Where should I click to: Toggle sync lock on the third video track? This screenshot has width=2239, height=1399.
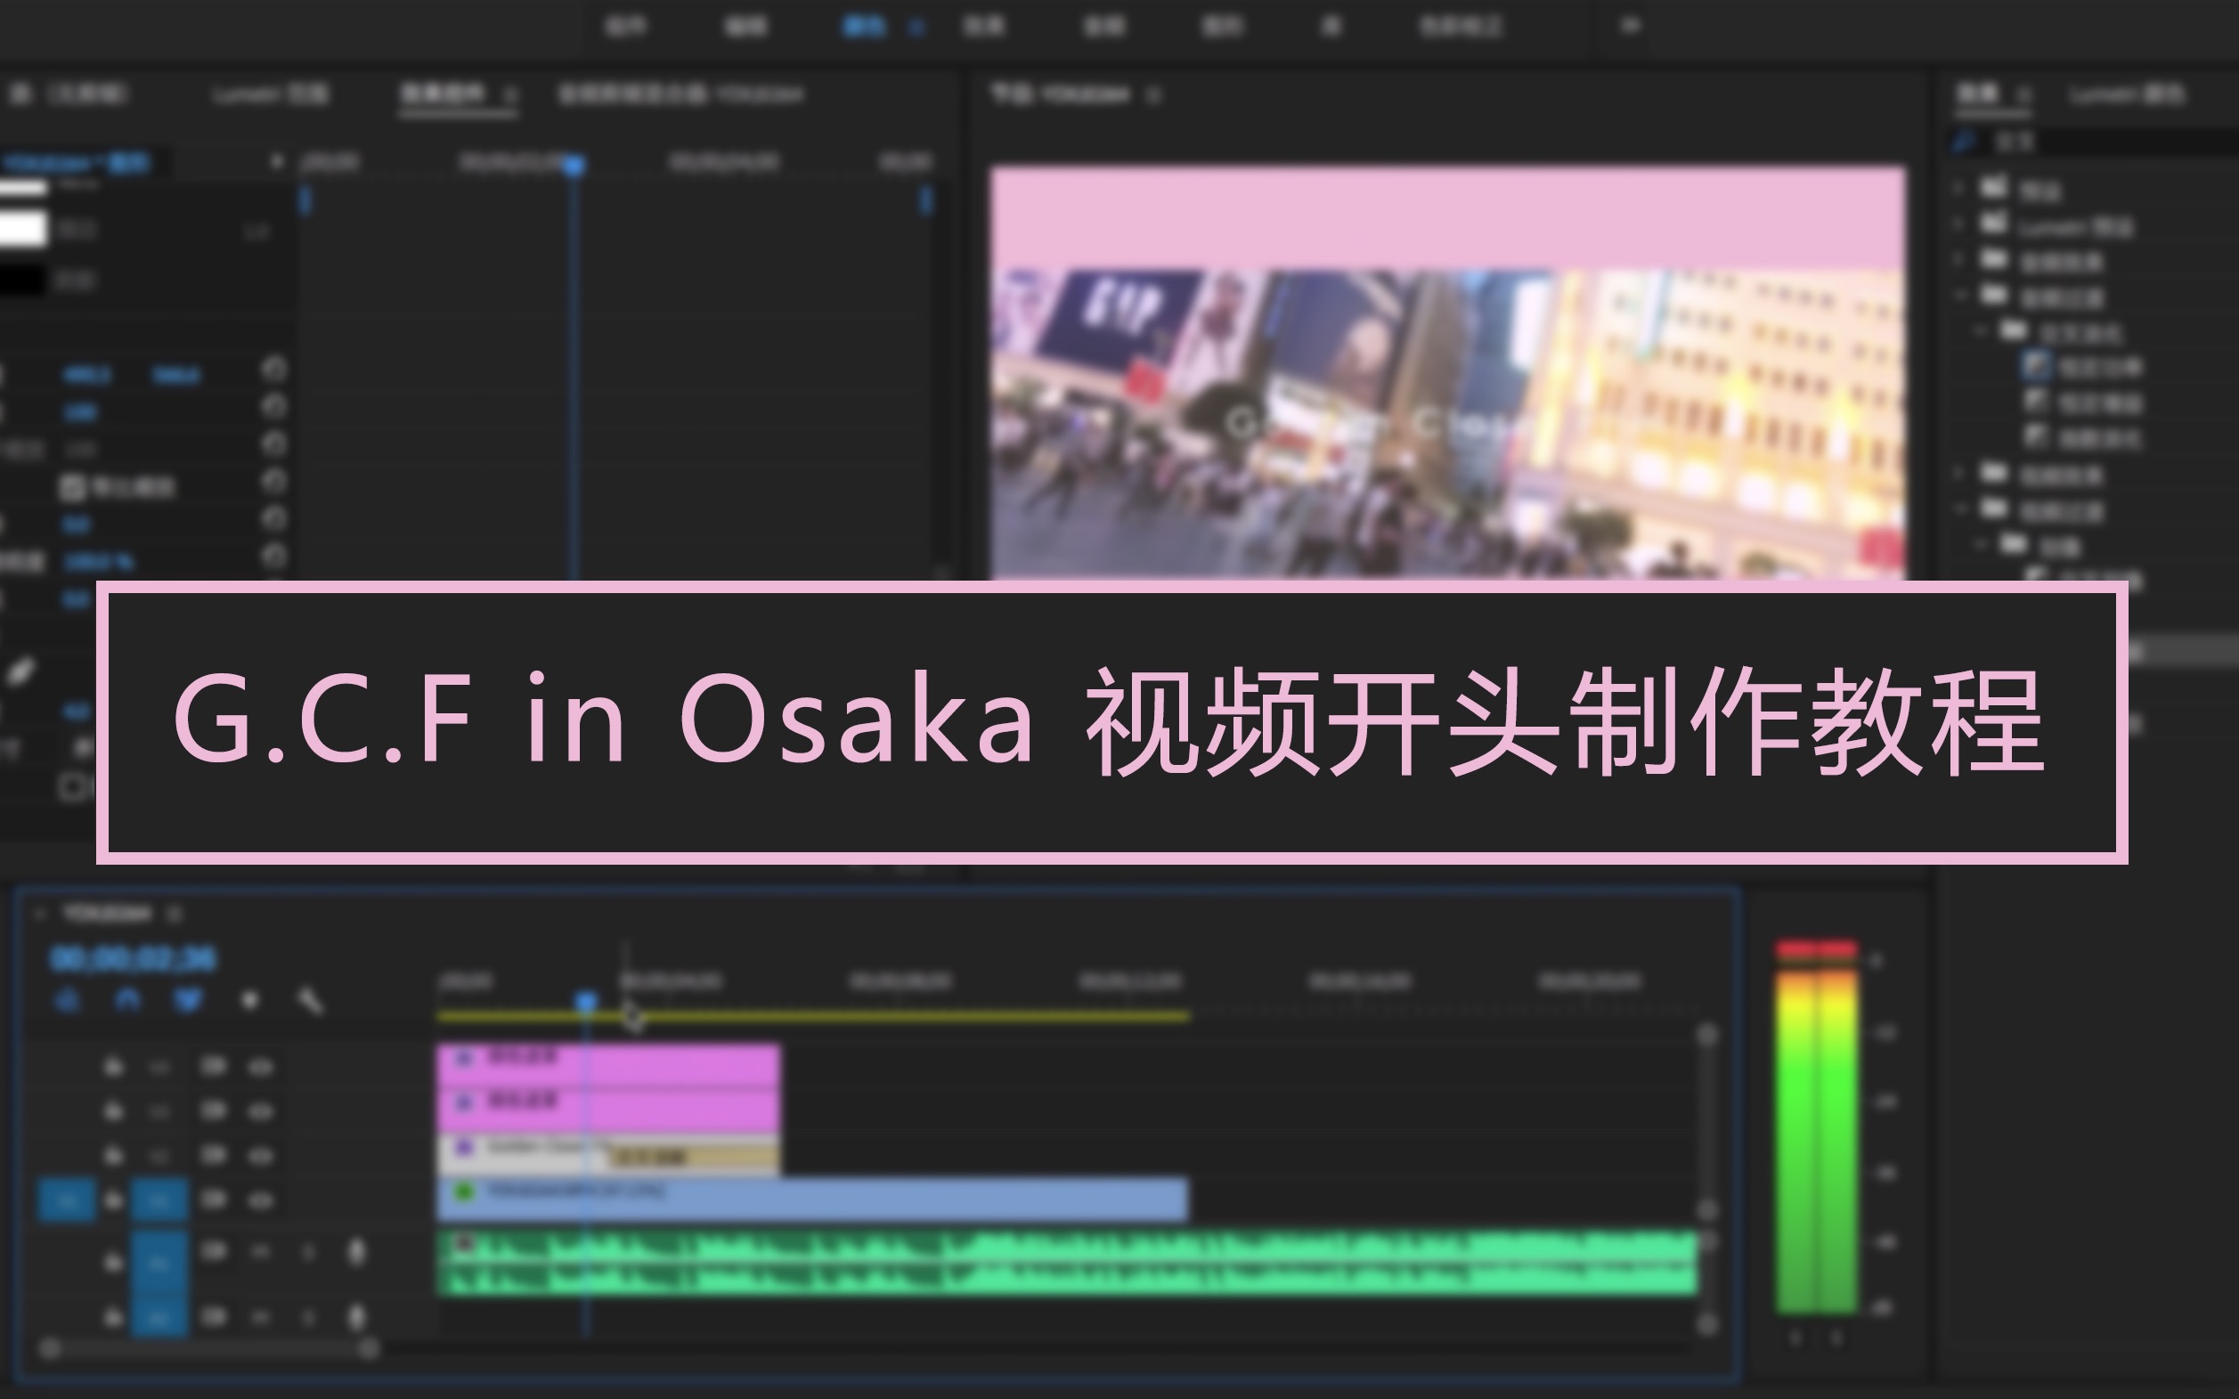pyautogui.click(x=214, y=1155)
